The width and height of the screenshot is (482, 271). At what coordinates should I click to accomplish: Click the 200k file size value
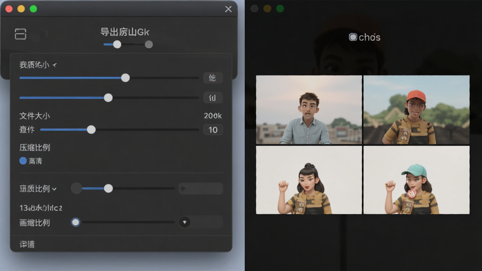click(x=213, y=116)
